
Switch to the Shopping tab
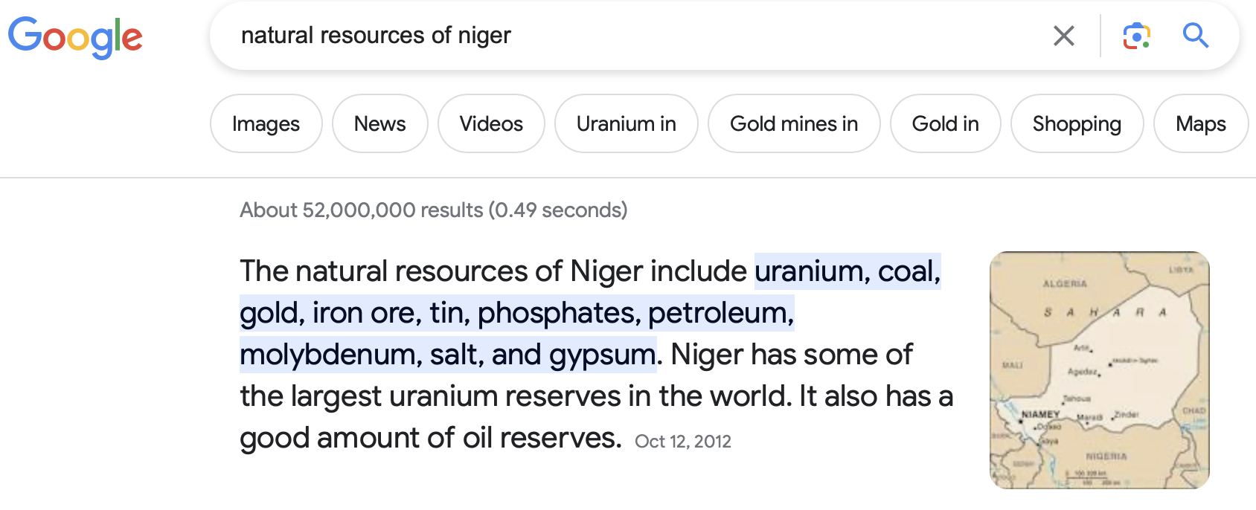click(1076, 123)
